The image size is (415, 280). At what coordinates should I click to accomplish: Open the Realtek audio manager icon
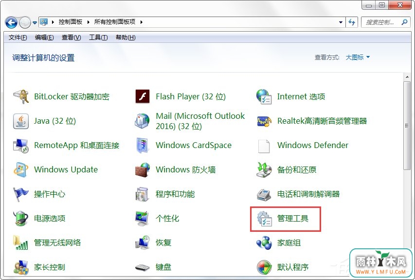[x=264, y=121]
